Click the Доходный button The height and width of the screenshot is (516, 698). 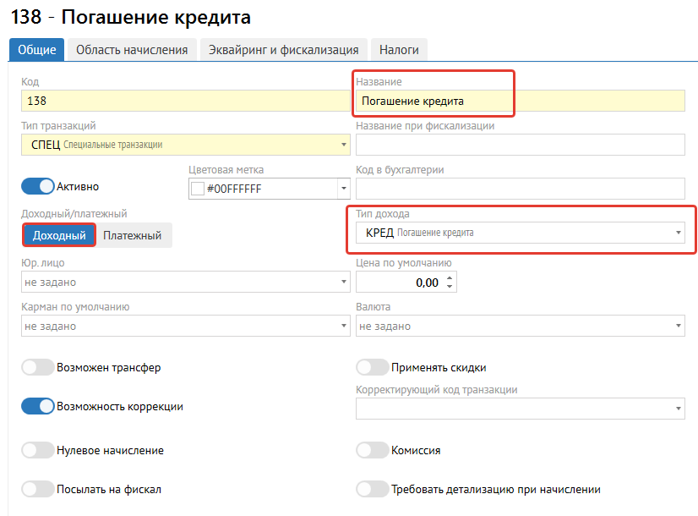click(59, 235)
